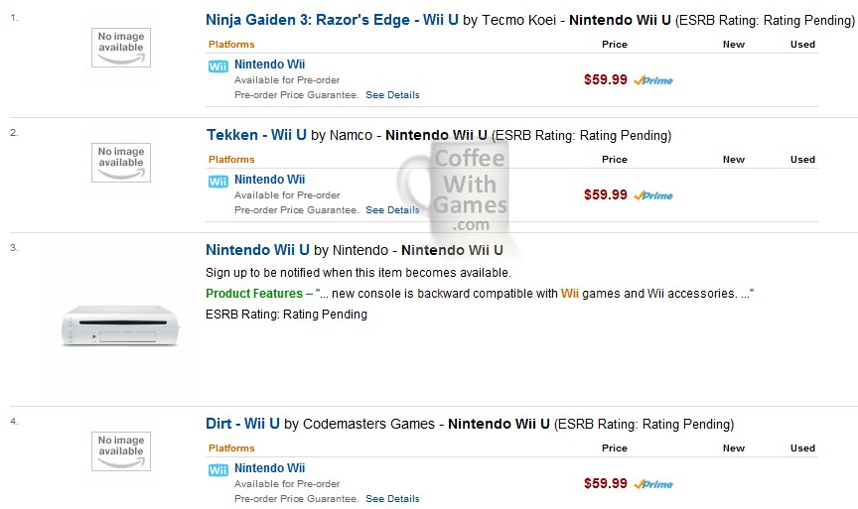Select Nintendo Wii platform for Ninja Gaiden

(269, 64)
